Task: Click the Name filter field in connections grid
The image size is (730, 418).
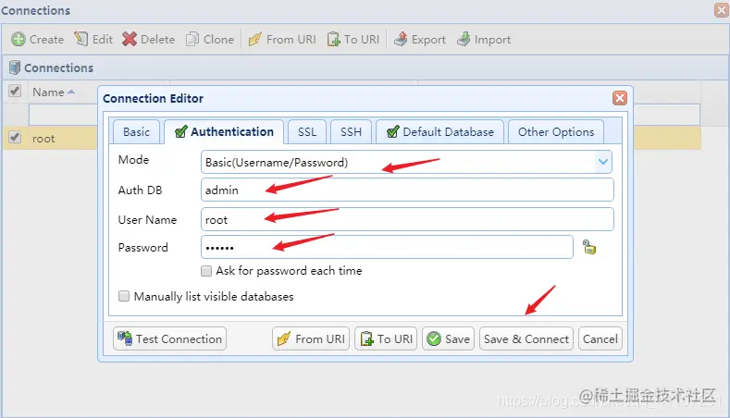Action: click(x=63, y=115)
